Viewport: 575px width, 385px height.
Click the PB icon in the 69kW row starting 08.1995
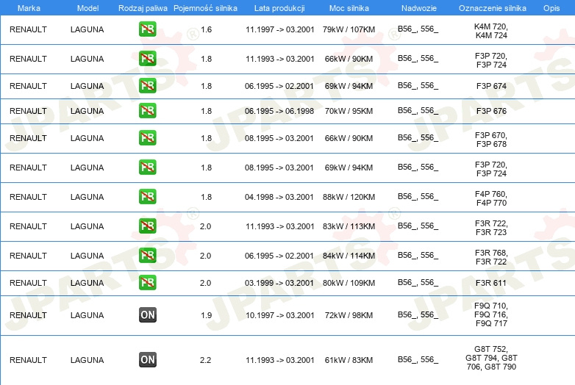pyautogui.click(x=148, y=167)
